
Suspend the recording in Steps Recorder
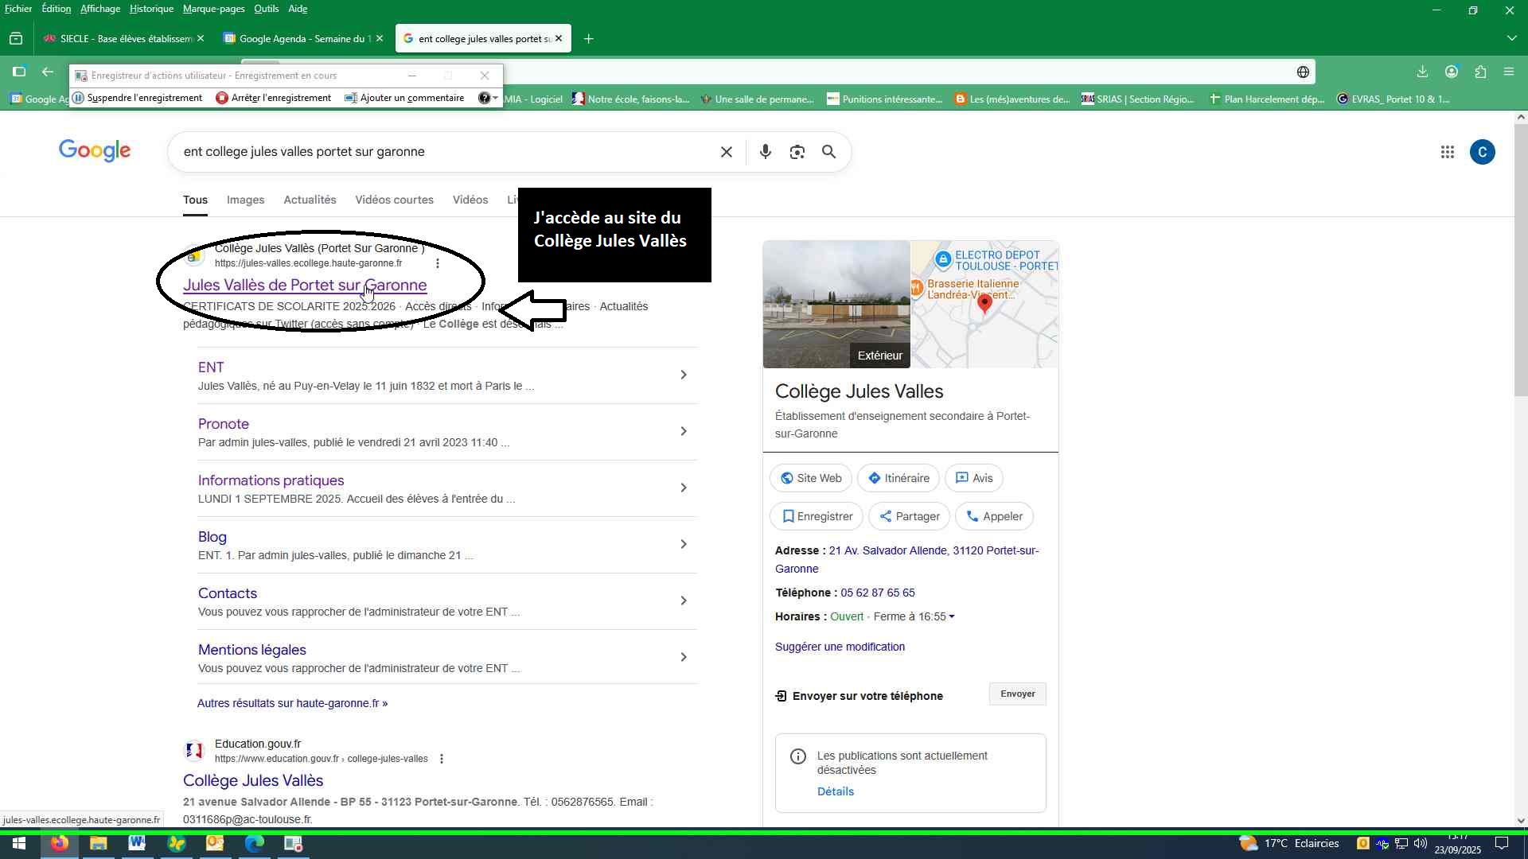137,98
